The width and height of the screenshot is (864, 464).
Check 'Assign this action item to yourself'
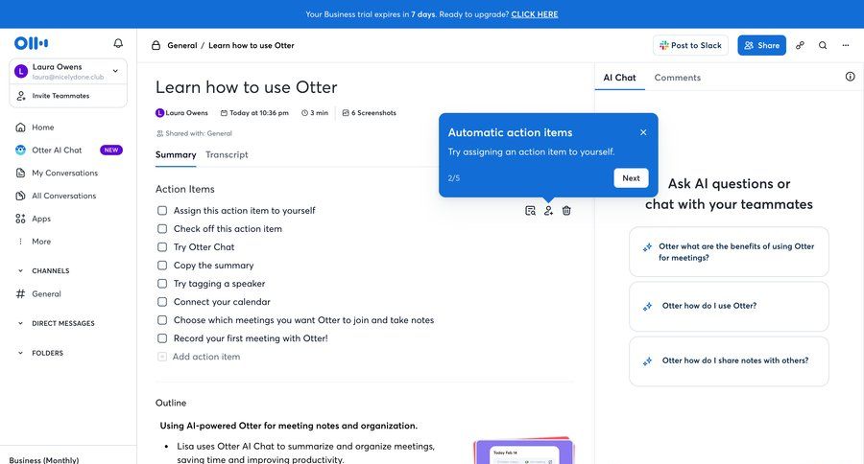tap(162, 210)
